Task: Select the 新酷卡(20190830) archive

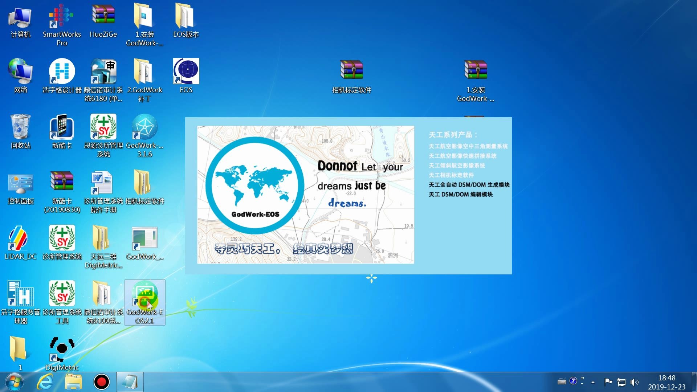Action: point(62,192)
